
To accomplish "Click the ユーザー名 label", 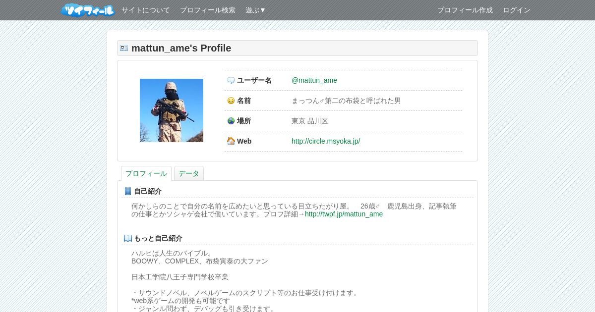I will coord(254,80).
